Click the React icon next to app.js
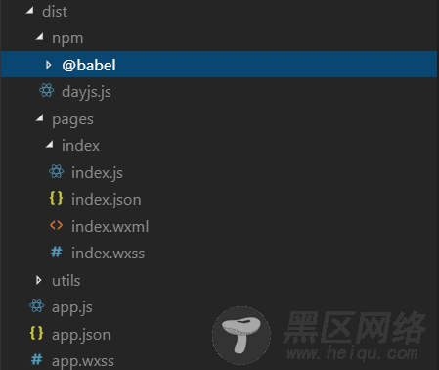 pos(37,305)
